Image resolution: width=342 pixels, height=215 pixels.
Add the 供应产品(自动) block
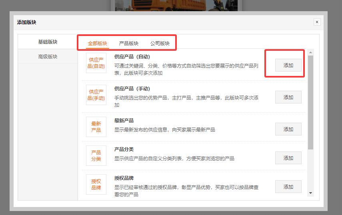(x=288, y=65)
